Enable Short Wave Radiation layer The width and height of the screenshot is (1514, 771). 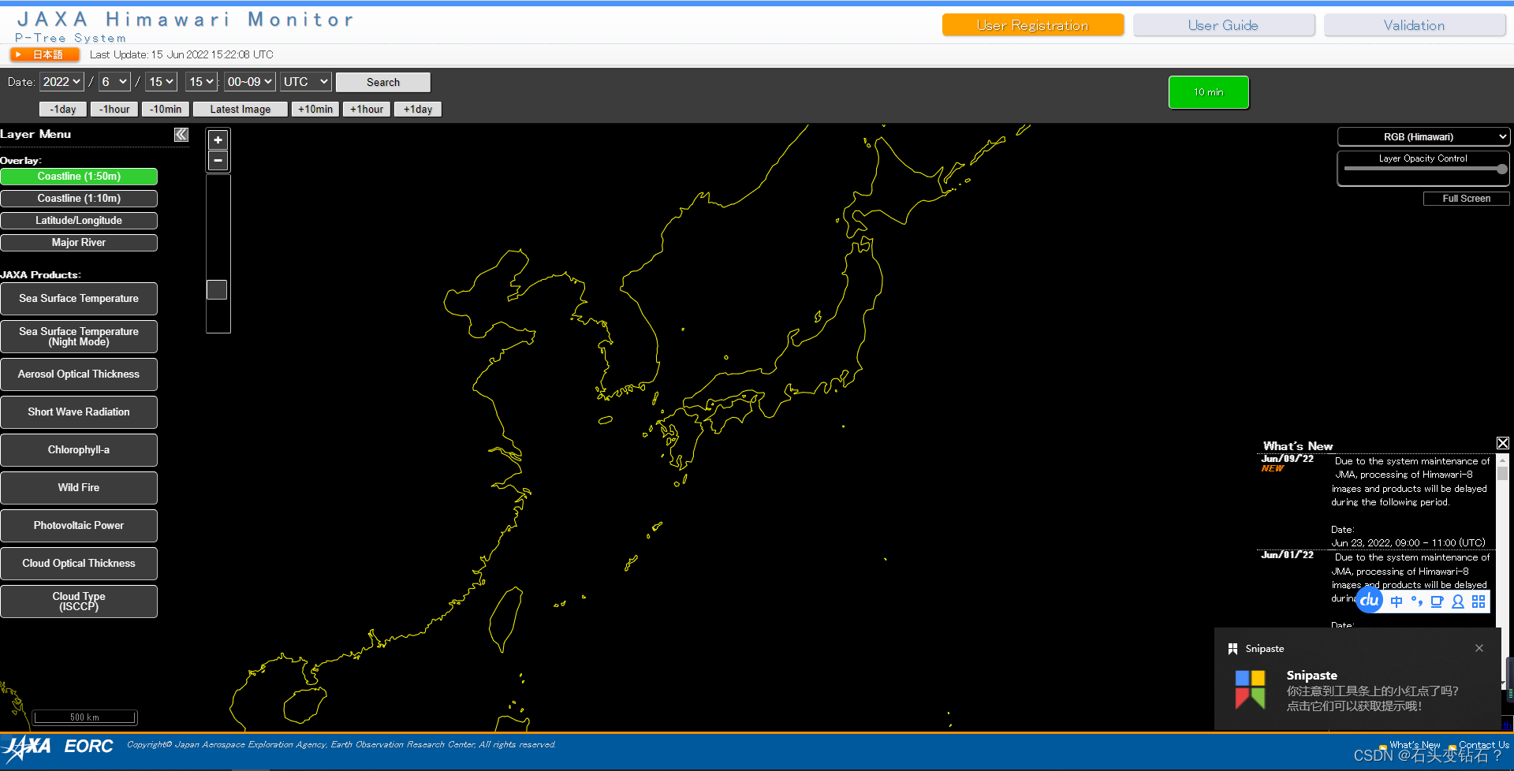pyautogui.click(x=79, y=412)
